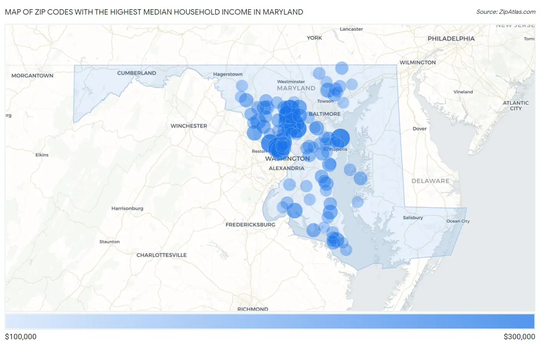
Task: Click the Ocean City map label
Action: click(x=458, y=221)
